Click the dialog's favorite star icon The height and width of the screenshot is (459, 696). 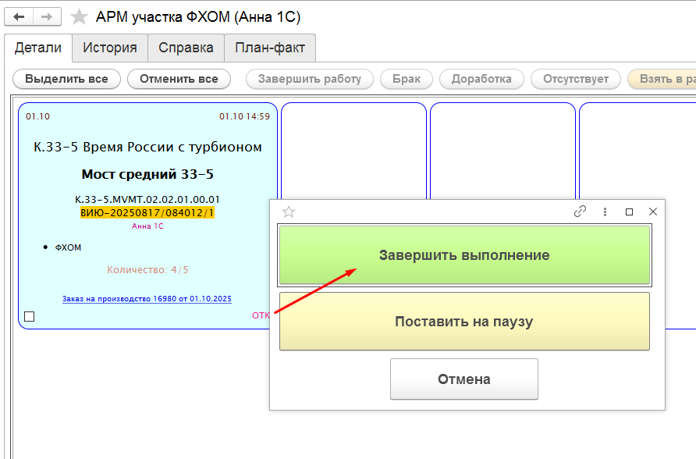click(x=289, y=212)
